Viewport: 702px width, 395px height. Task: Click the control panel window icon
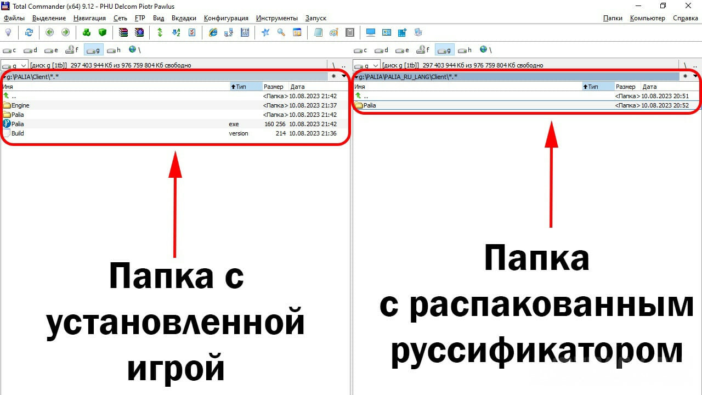point(387,32)
